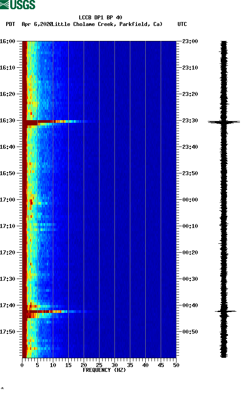Click the 15 Hz axis label

point(68,365)
